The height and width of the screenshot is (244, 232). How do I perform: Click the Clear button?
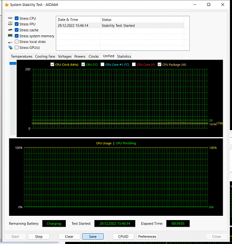tap(69, 236)
